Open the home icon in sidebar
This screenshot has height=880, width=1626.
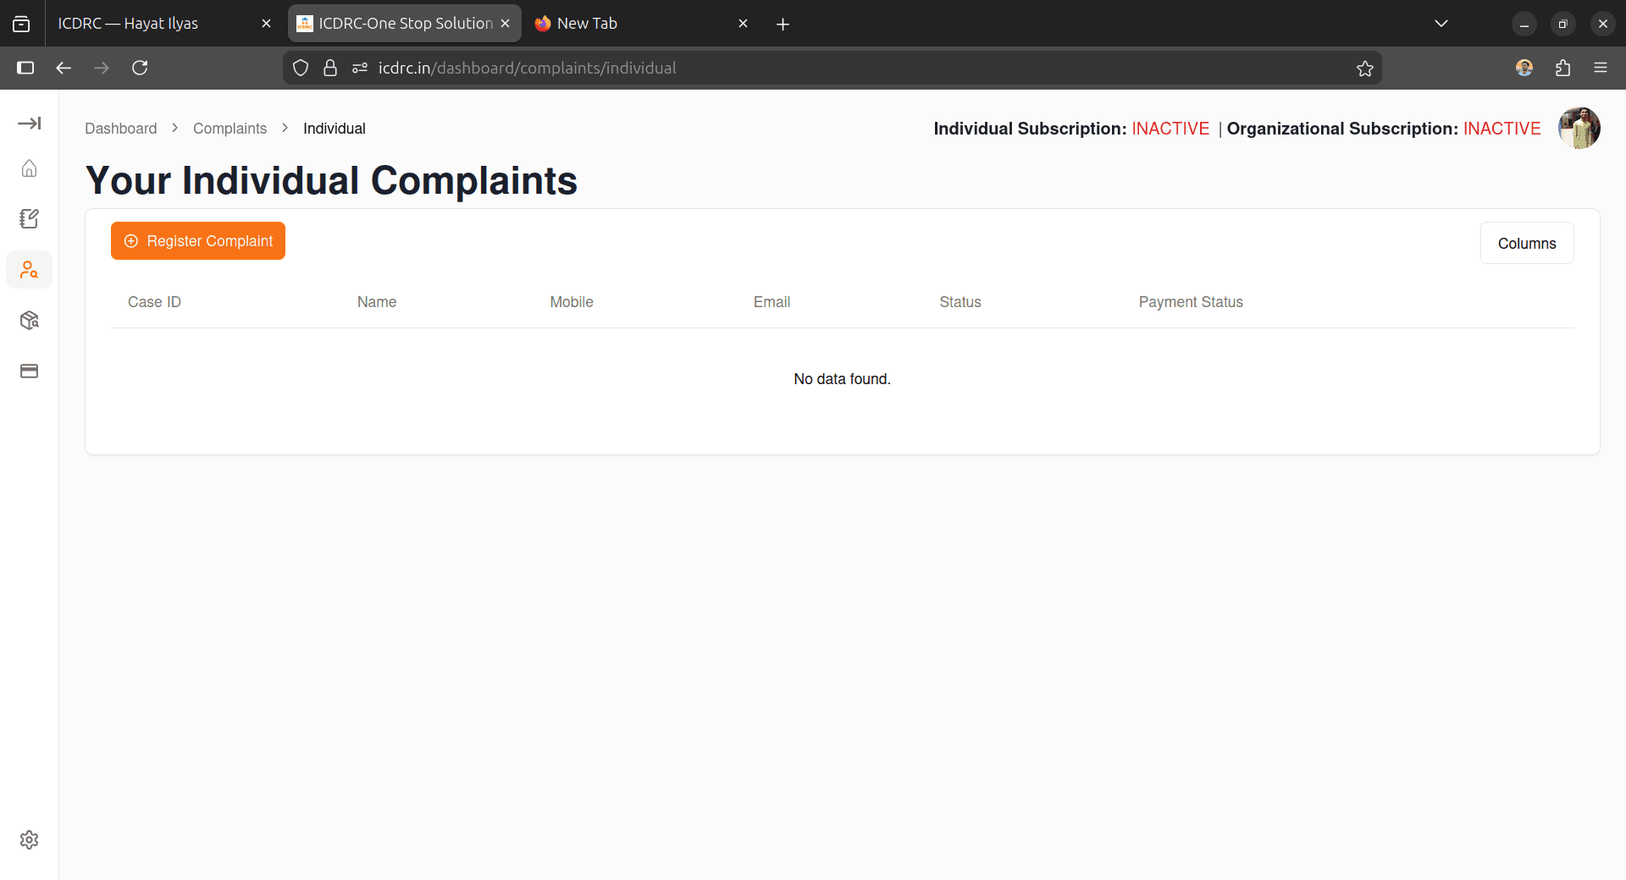tap(29, 168)
